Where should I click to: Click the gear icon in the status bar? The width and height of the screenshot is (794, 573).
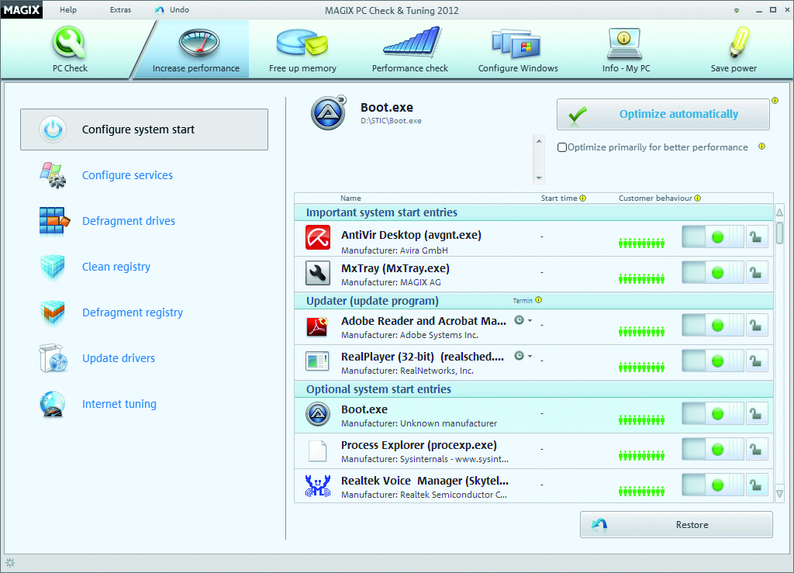pyautogui.click(x=10, y=562)
